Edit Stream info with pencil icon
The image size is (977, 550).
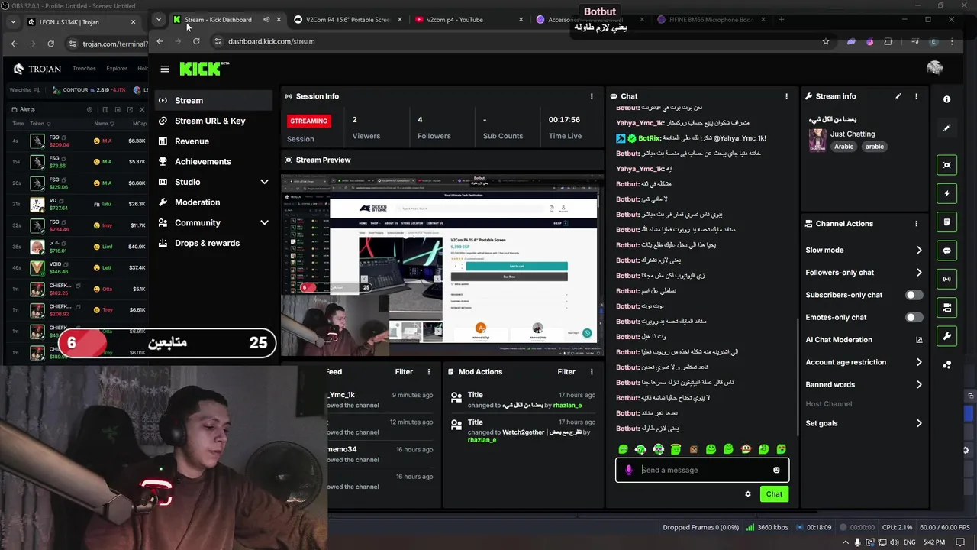898,96
